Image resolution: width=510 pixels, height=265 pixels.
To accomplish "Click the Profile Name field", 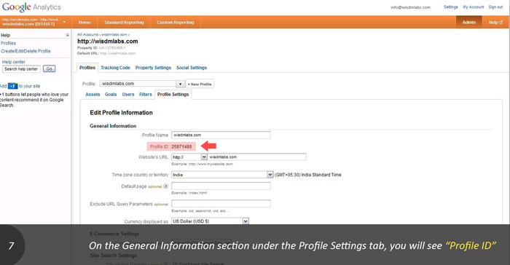I will pos(221,135).
